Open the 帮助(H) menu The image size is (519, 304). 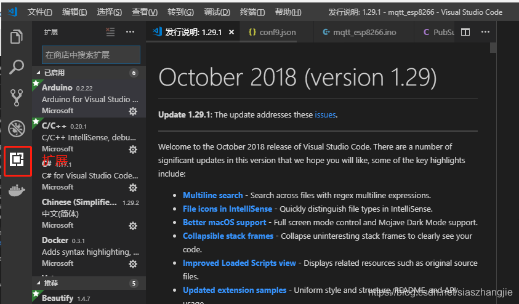[x=288, y=12]
